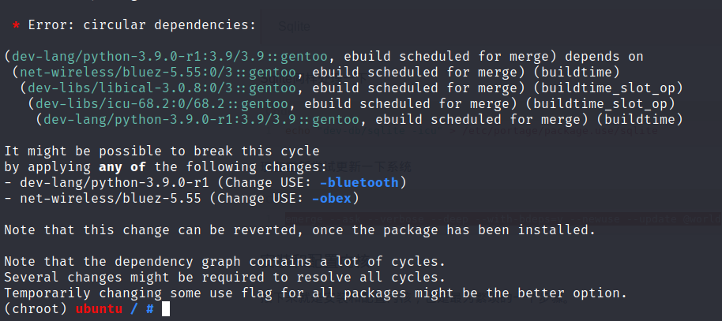The height and width of the screenshot is (321, 722).
Task: Click the red ubuntu hostname in the prompt
Action: click(99, 308)
